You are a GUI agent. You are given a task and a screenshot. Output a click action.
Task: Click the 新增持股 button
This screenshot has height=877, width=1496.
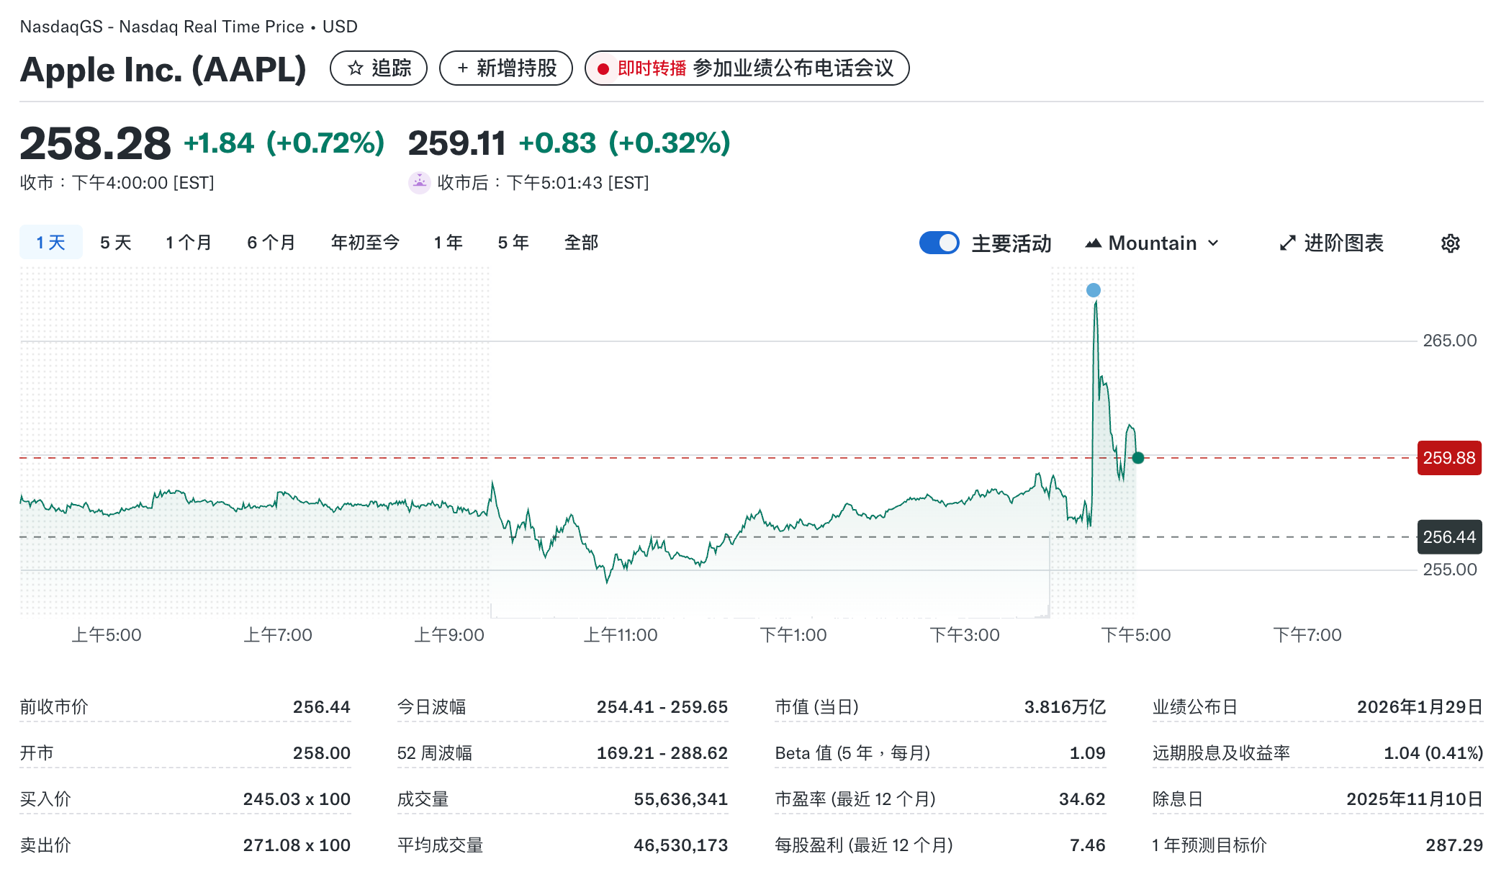point(505,68)
